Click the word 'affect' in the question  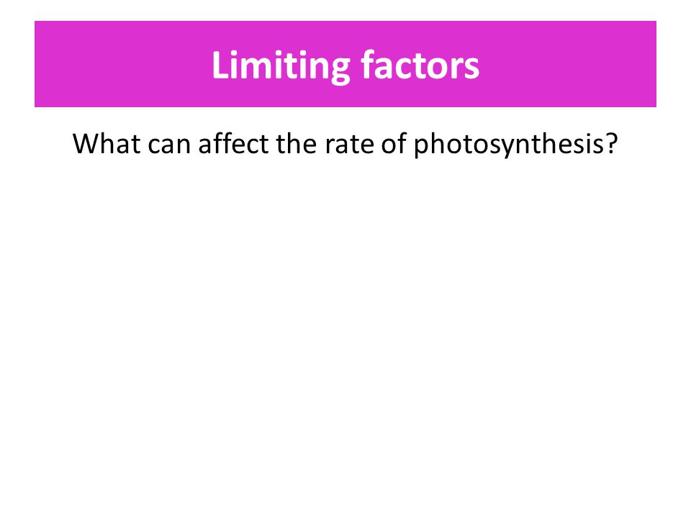pyautogui.click(x=233, y=144)
